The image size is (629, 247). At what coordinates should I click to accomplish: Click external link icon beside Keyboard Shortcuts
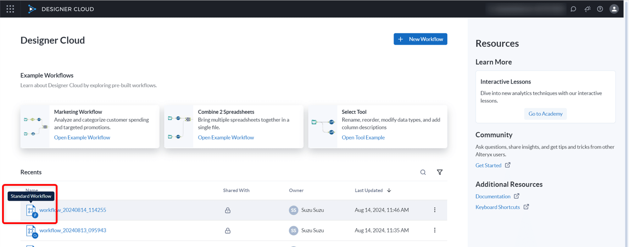click(x=526, y=207)
